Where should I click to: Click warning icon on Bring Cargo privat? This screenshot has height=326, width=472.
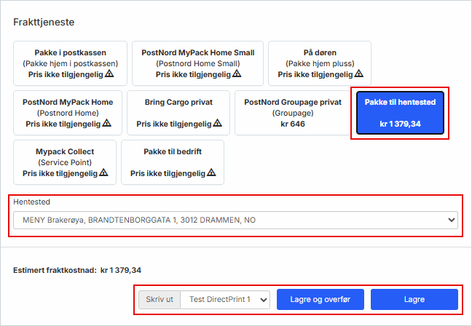217,124
